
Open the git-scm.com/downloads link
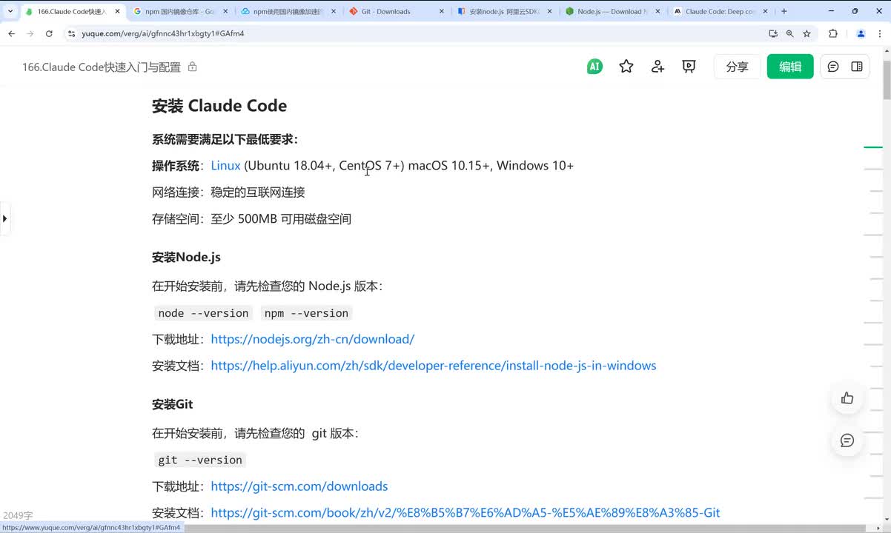click(x=299, y=486)
